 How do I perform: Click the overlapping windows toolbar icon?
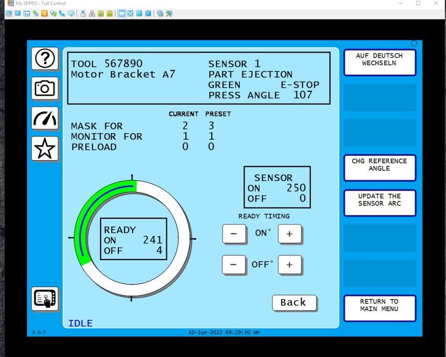[x=160, y=13]
